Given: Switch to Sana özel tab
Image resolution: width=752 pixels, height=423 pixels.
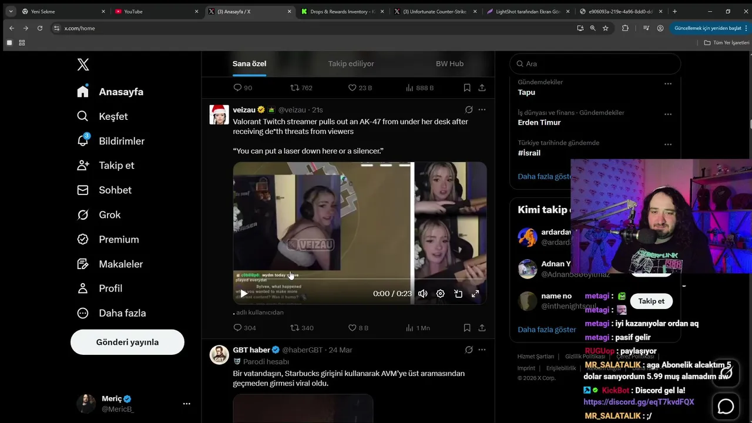Looking at the screenshot, I should [249, 63].
